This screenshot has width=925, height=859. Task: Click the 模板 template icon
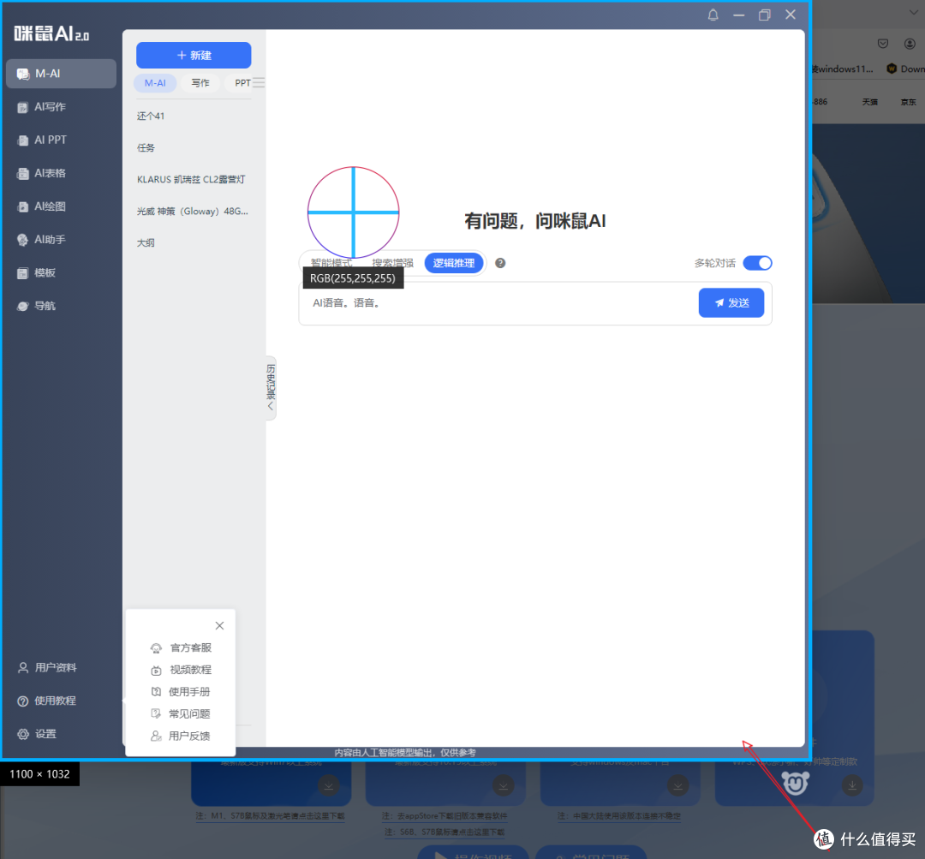click(22, 272)
